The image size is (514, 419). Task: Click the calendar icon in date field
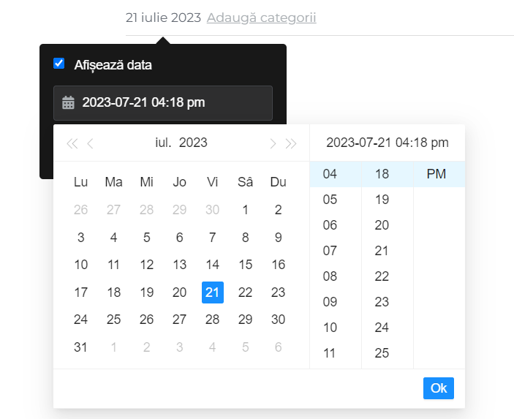pyautogui.click(x=68, y=102)
